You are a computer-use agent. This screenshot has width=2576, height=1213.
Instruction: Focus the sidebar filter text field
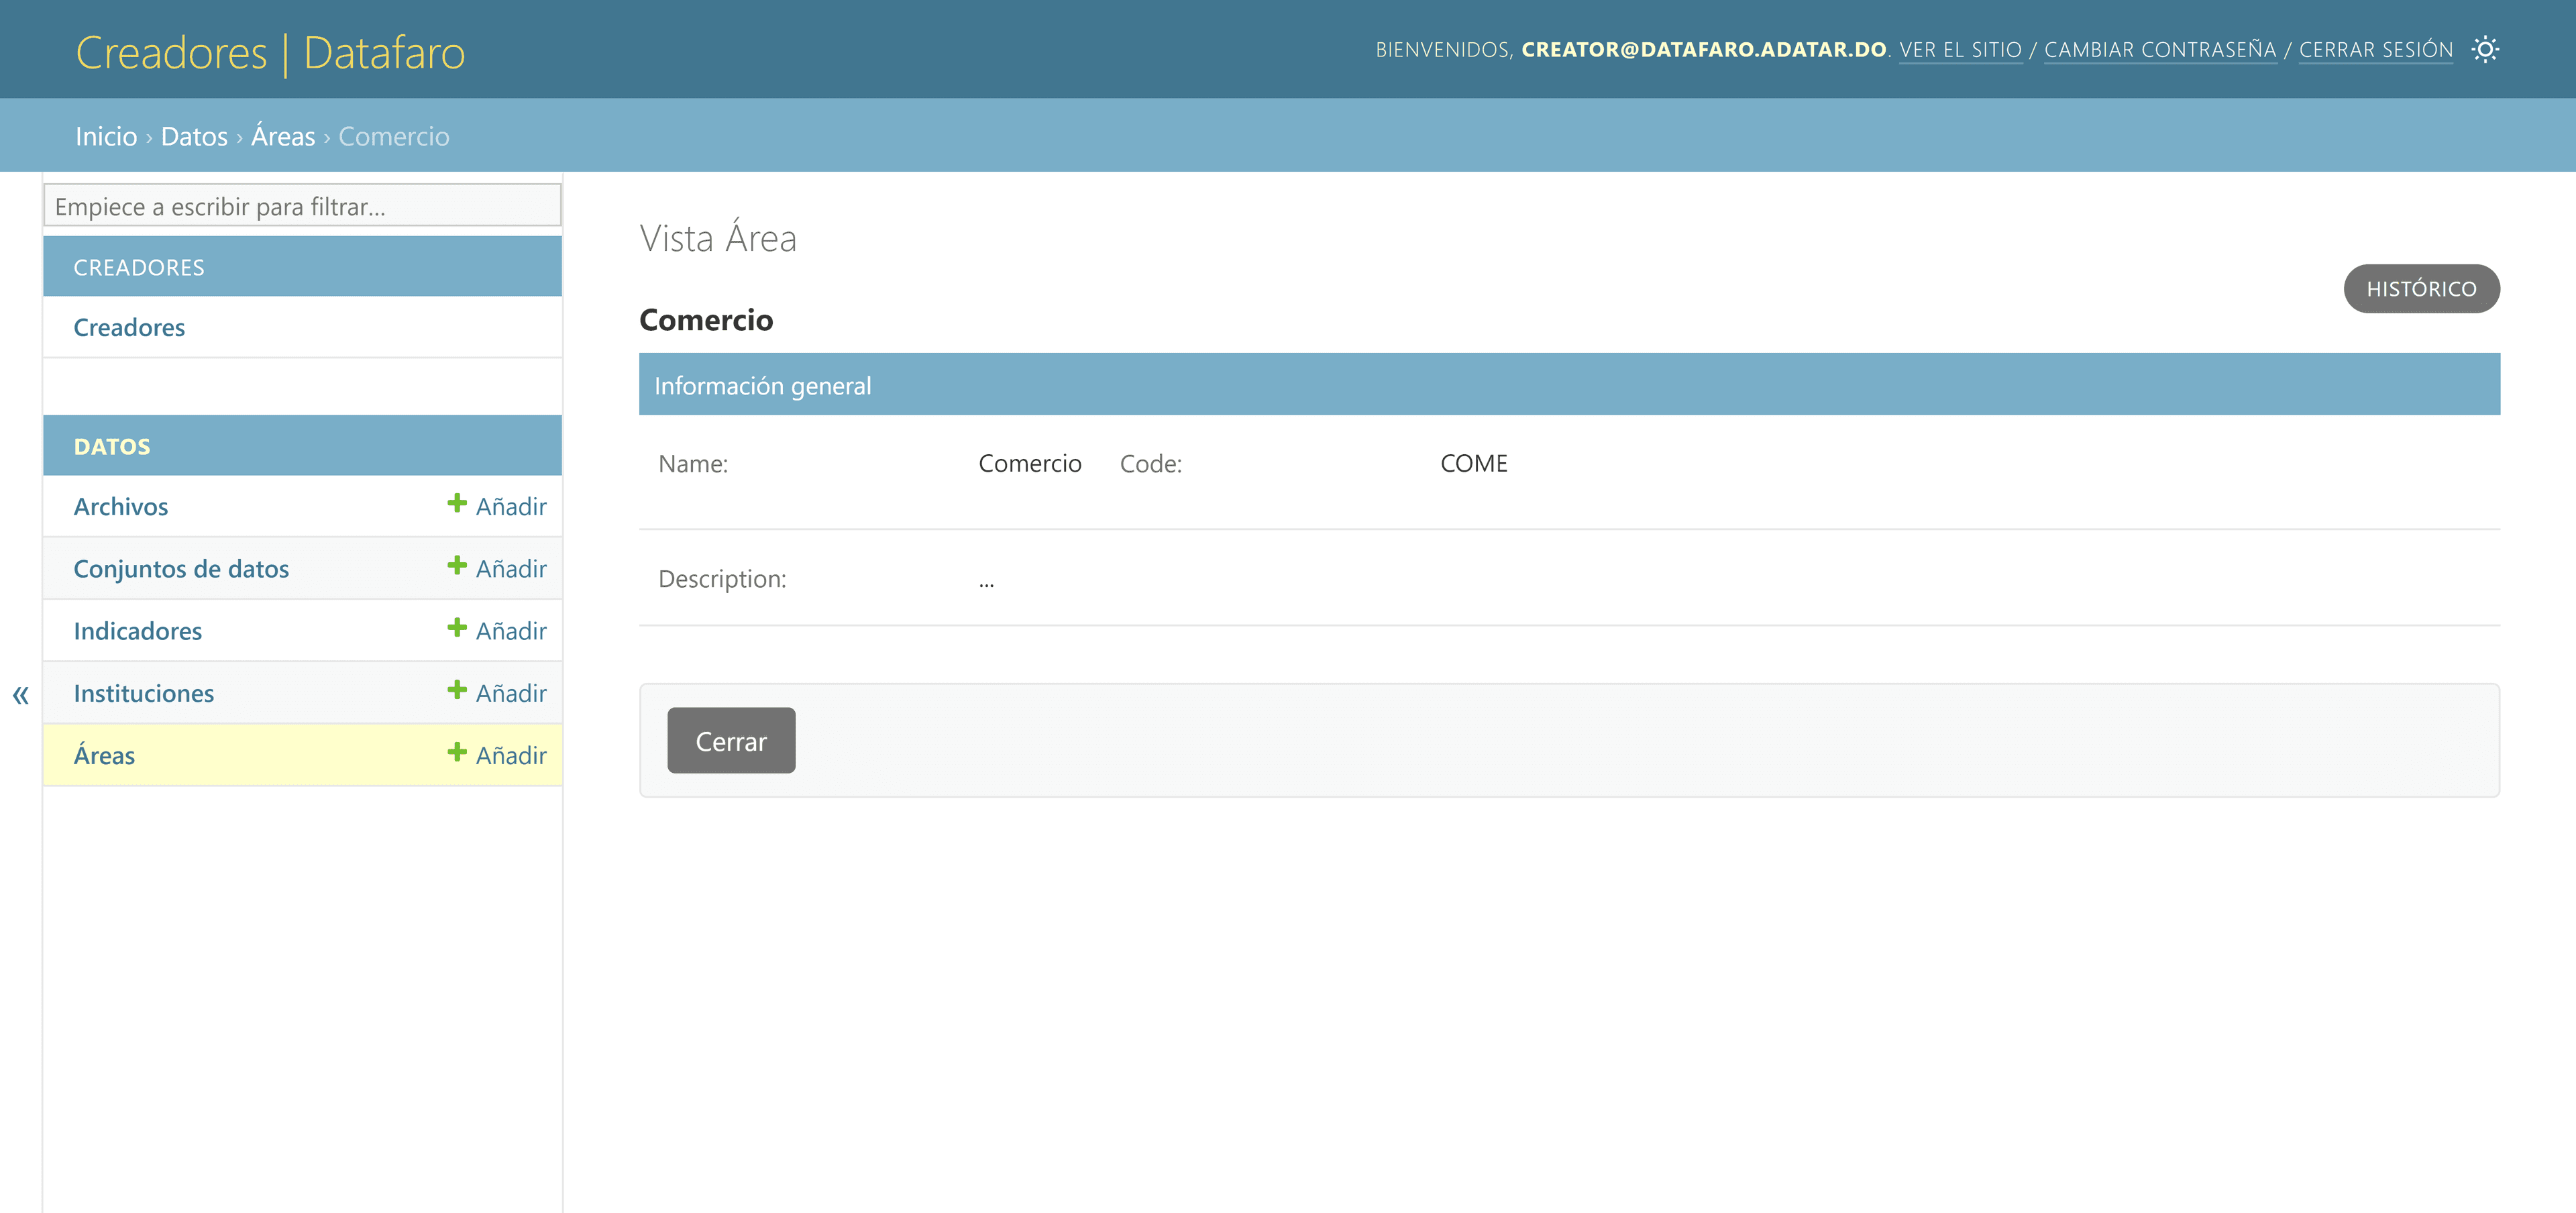coord(302,205)
